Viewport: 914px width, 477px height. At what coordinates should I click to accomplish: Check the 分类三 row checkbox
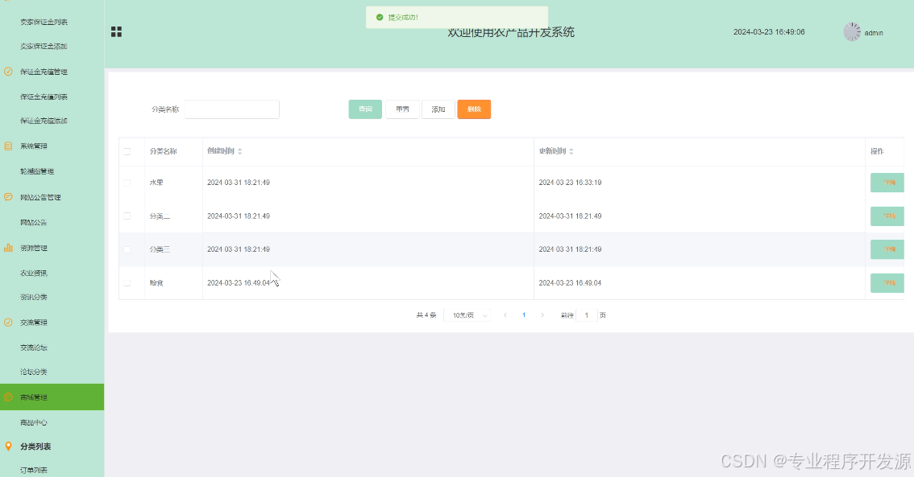(127, 249)
